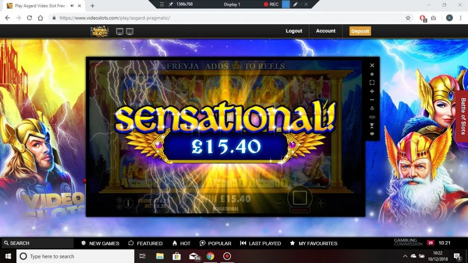The image size is (468, 263).
Task: Open the recorder hamburger menu
Action: coord(161,4)
